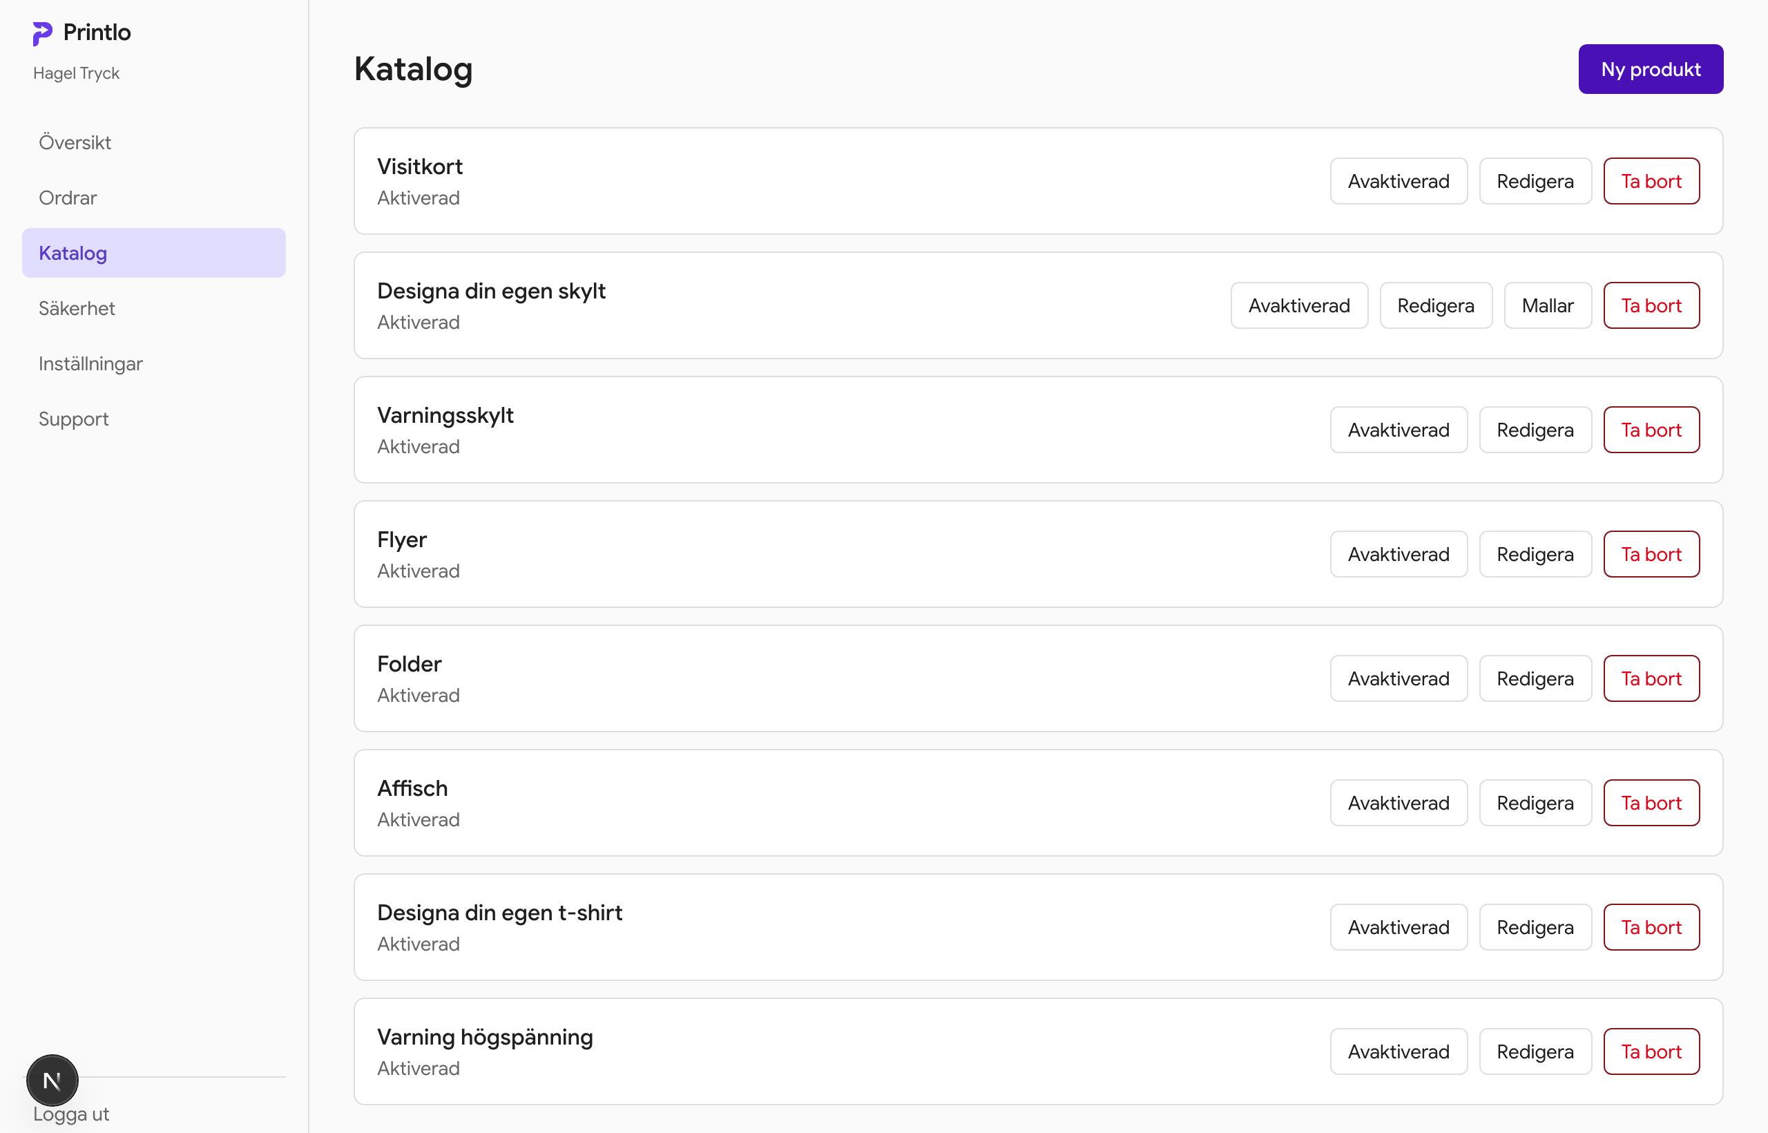The width and height of the screenshot is (1768, 1133).
Task: Click the Printlo logo icon
Action: (43, 33)
